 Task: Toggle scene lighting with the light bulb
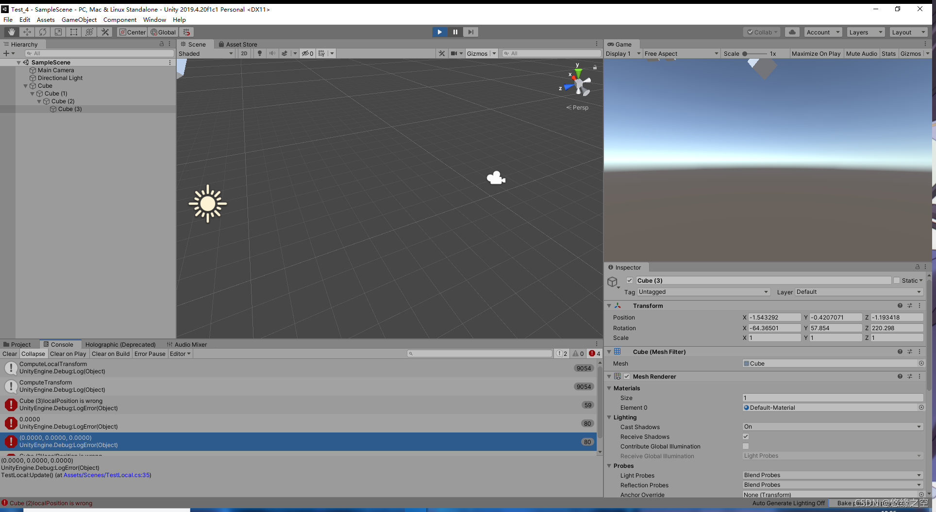(x=260, y=53)
